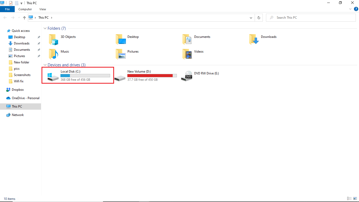
Task: Expand the This PC breadcrumb arrow
Action: tap(52, 18)
